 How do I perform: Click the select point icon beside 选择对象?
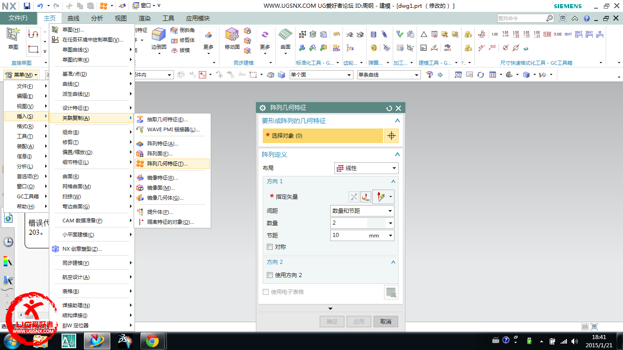[391, 136]
